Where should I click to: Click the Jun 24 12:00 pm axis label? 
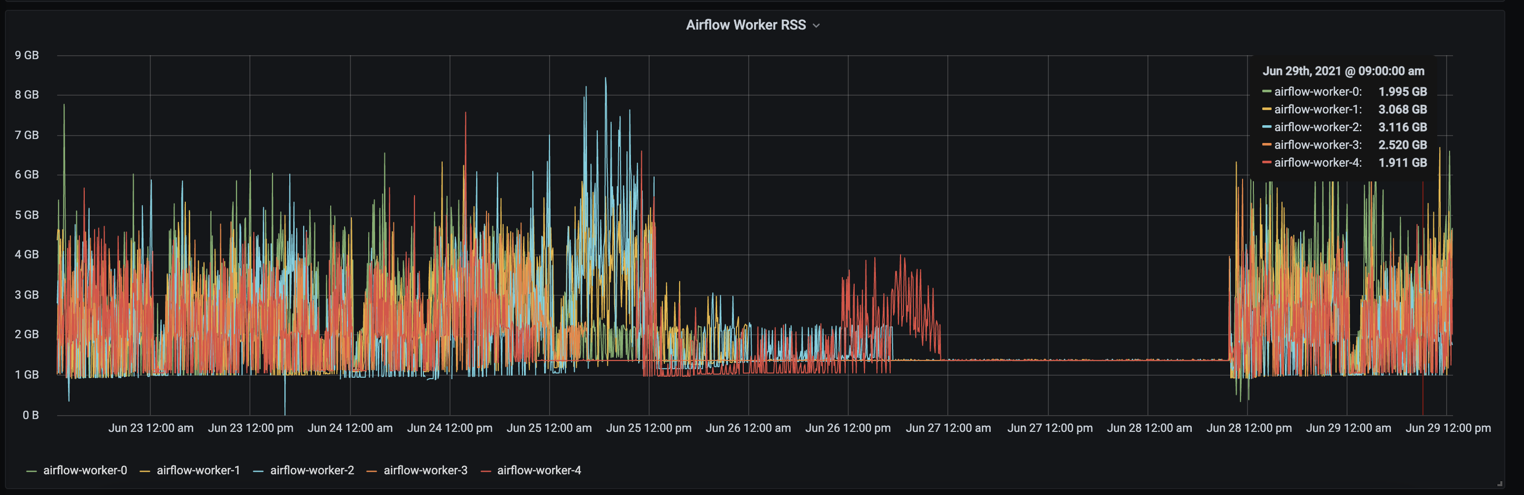[x=450, y=428]
